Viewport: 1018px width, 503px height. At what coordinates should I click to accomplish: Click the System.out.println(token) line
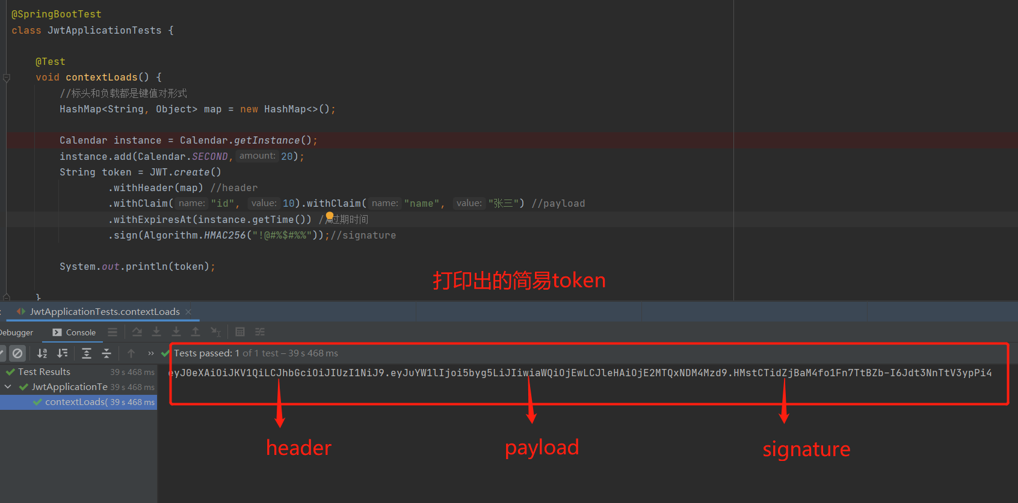tap(137, 266)
